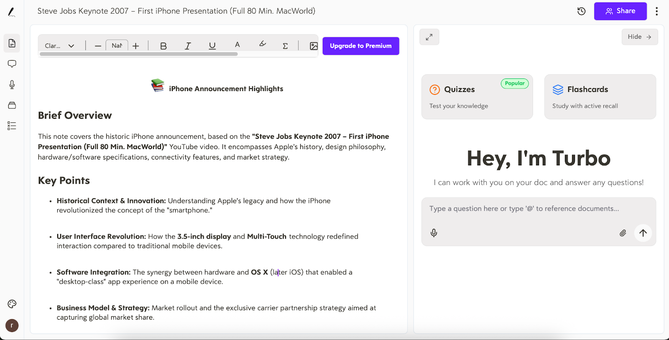The image size is (669, 340).
Task: Select the sidebar microphone recording icon
Action: (12, 85)
